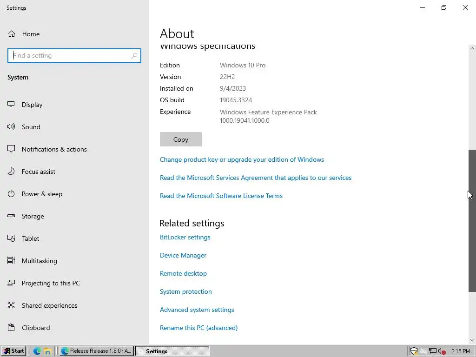The image size is (476, 357).
Task: Select Storage category
Action: point(33,217)
